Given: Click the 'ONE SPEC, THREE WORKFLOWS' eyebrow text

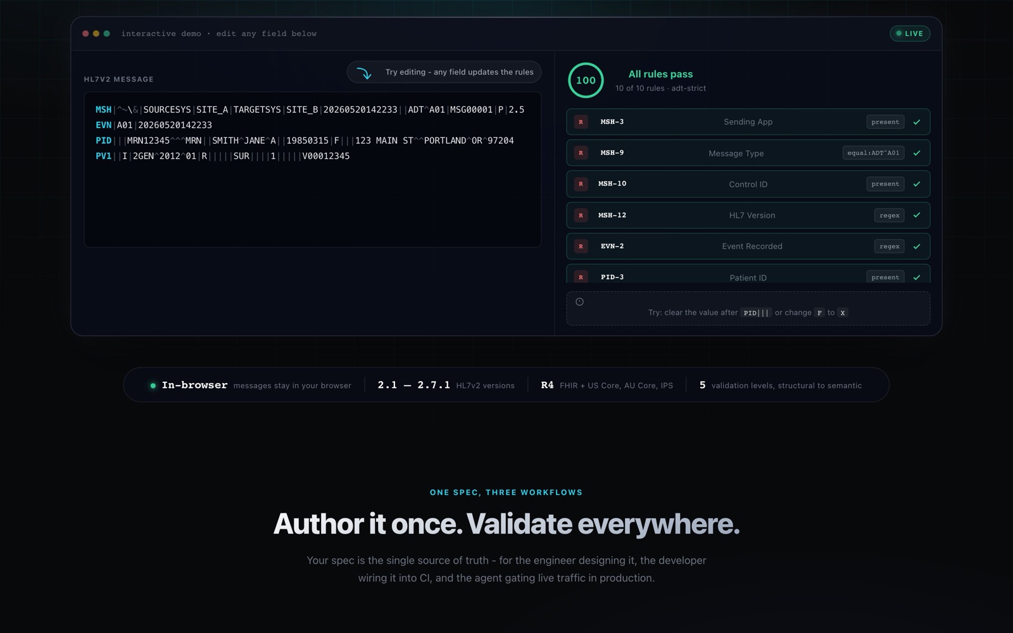Looking at the screenshot, I should [x=507, y=492].
